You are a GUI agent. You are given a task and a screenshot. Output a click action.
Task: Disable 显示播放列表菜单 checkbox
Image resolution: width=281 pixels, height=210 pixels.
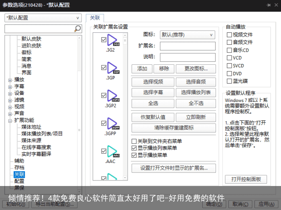(x=134, y=148)
